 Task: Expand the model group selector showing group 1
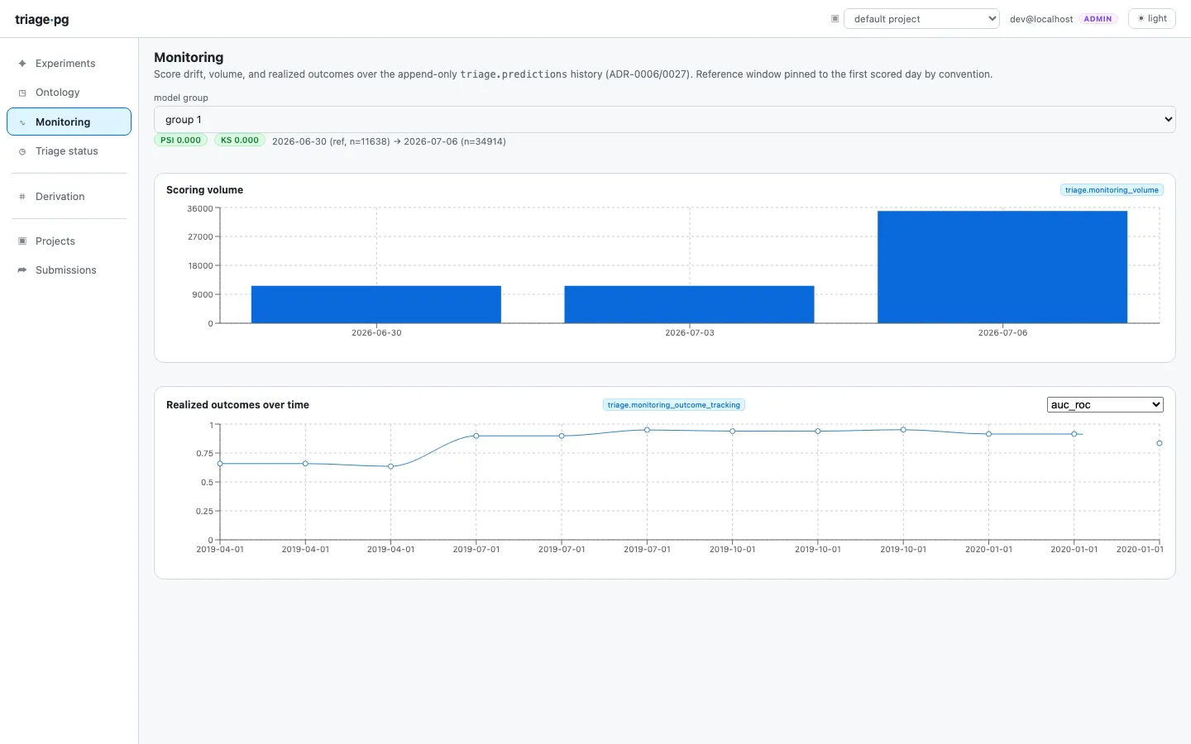(664, 119)
